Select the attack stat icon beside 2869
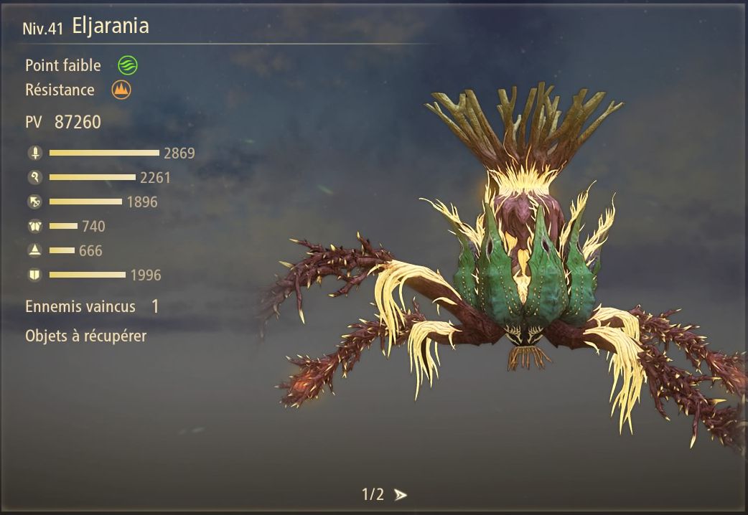This screenshot has width=748, height=515. pyautogui.click(x=35, y=153)
